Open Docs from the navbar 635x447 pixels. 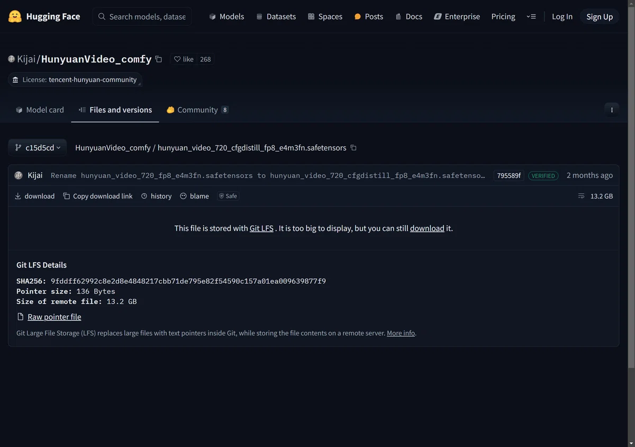409,16
